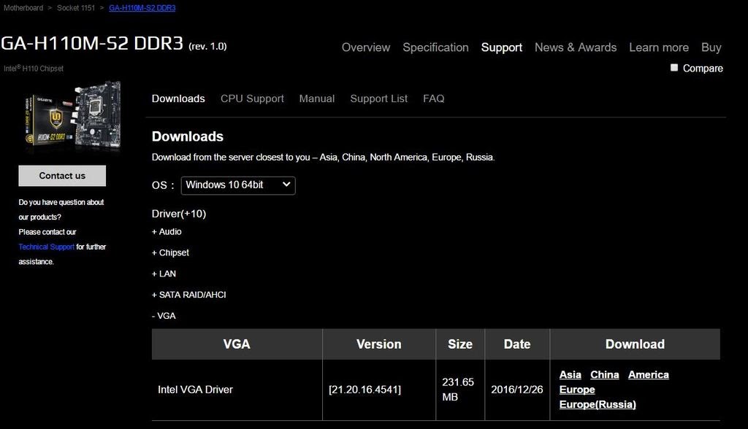Switch to the CPU Support tab
This screenshot has width=748, height=429.
(252, 98)
